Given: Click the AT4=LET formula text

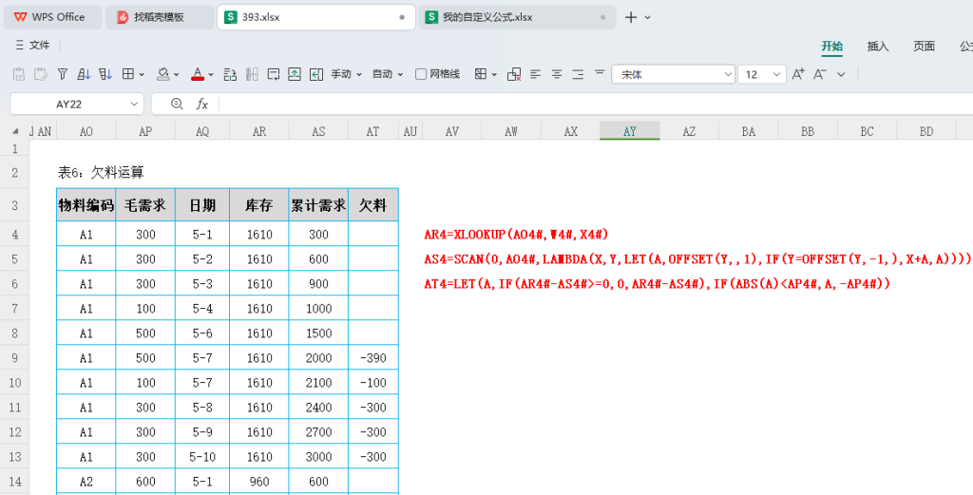Looking at the screenshot, I should point(658,284).
